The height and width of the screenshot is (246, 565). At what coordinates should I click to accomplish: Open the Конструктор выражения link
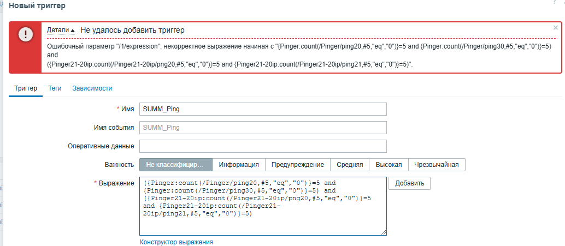click(176, 242)
